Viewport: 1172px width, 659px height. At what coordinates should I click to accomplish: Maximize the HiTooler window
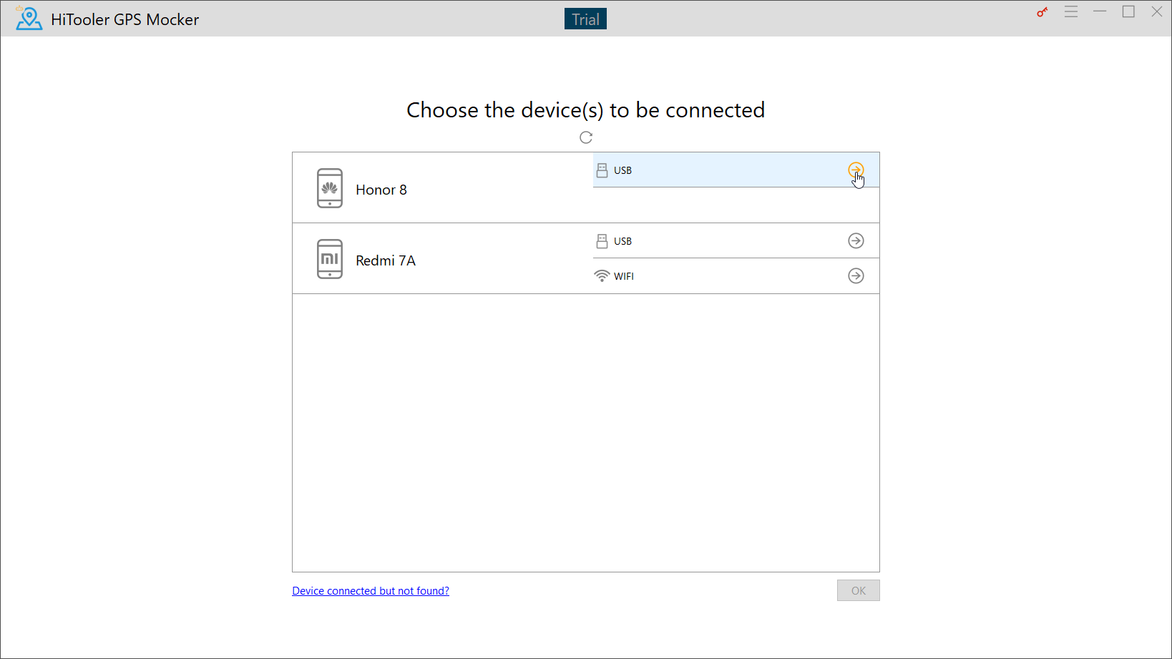click(1128, 12)
